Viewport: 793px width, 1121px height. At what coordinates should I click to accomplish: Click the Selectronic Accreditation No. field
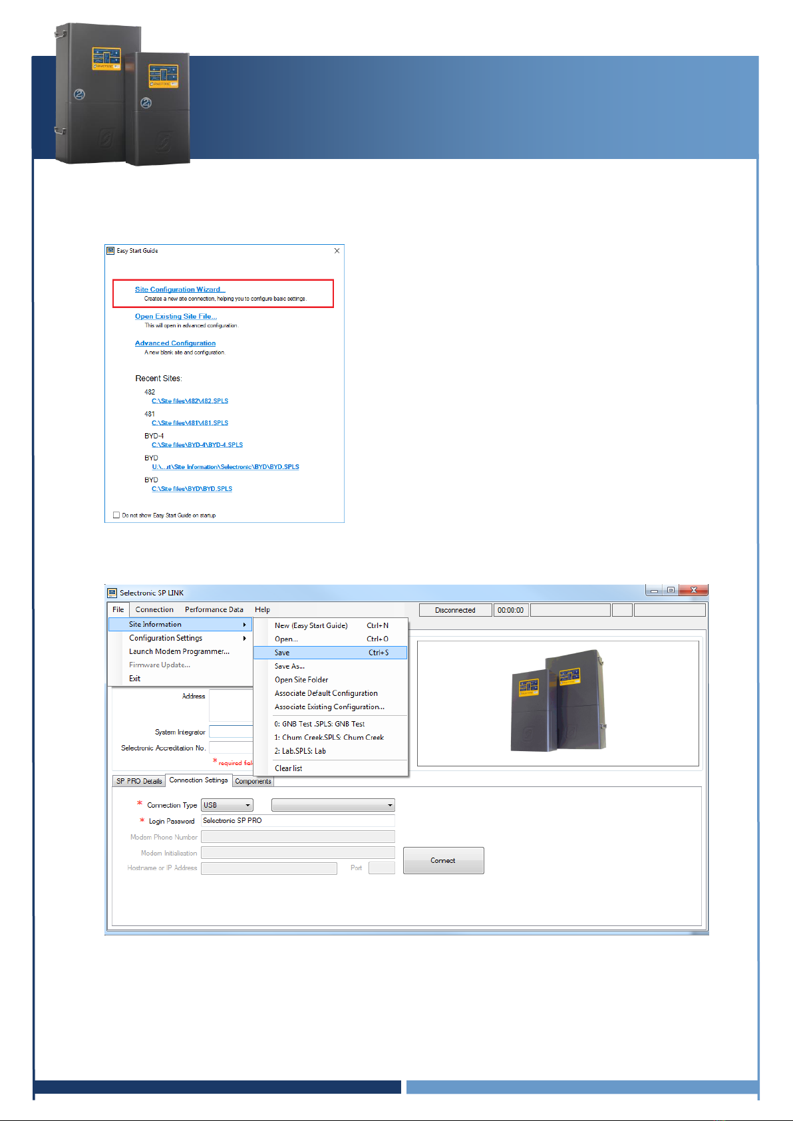(231, 748)
